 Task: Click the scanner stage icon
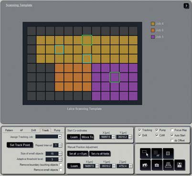168,165
